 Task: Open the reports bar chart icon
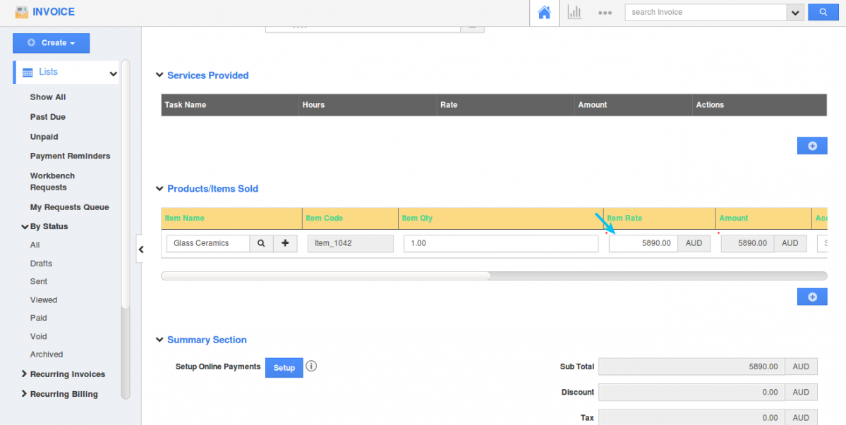(x=574, y=13)
